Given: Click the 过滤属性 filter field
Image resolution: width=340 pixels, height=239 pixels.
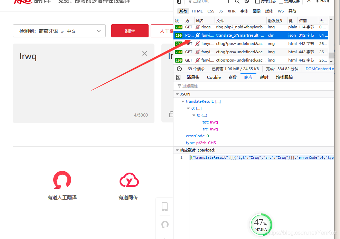Looking at the screenshot, I should pos(254,86).
